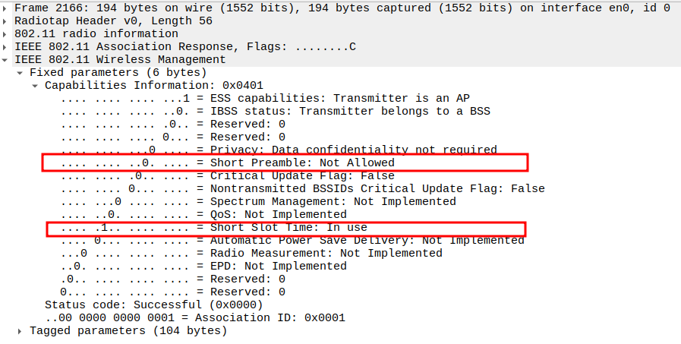Viewport: 681px width, 344px height.
Task: Collapse the Capabilities Information 0x0401 arrow
Action: coord(36,85)
